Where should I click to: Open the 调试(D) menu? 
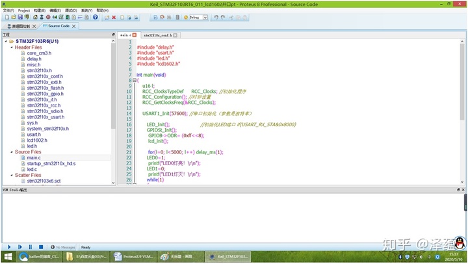[71, 10]
